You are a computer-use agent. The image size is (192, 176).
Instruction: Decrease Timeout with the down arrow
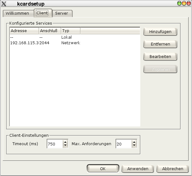pyautogui.click(x=65, y=145)
